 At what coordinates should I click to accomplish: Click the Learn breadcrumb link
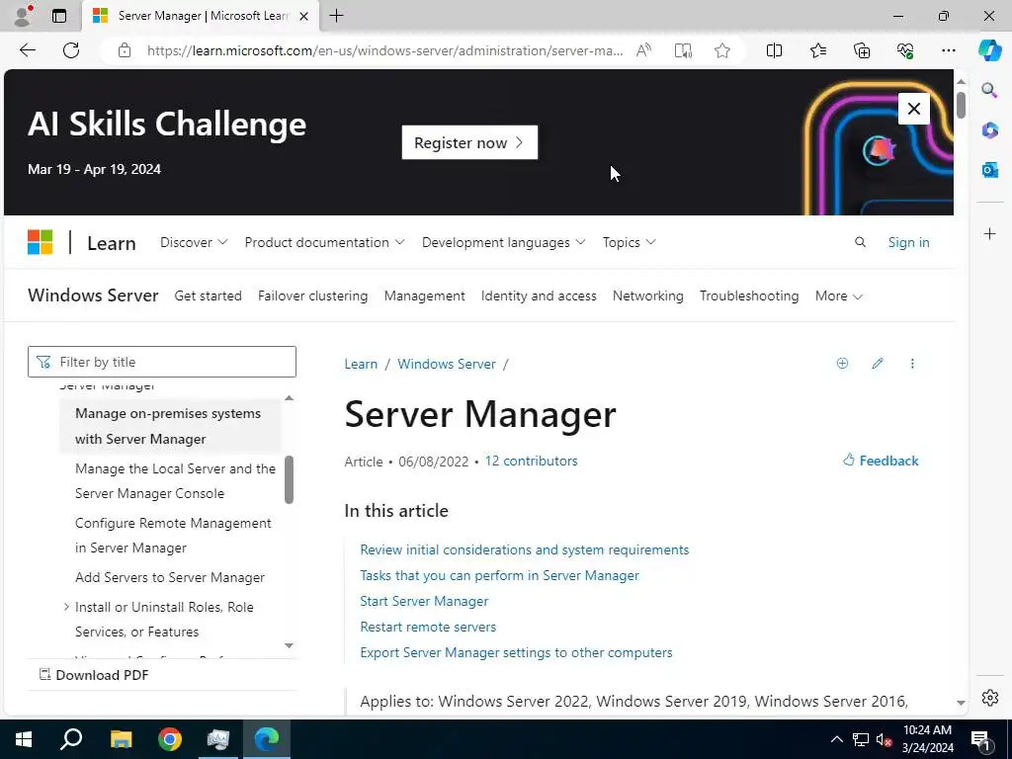pos(361,364)
